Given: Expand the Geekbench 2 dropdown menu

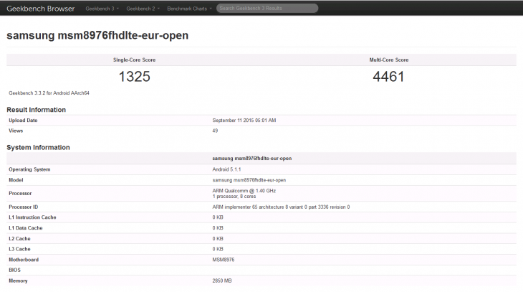Looking at the screenshot, I should [143, 9].
